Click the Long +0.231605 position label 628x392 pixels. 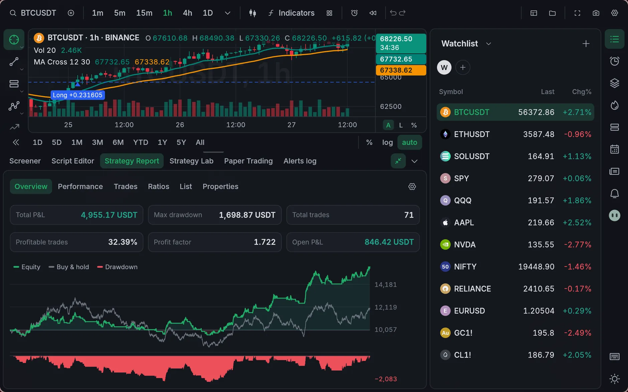77,95
